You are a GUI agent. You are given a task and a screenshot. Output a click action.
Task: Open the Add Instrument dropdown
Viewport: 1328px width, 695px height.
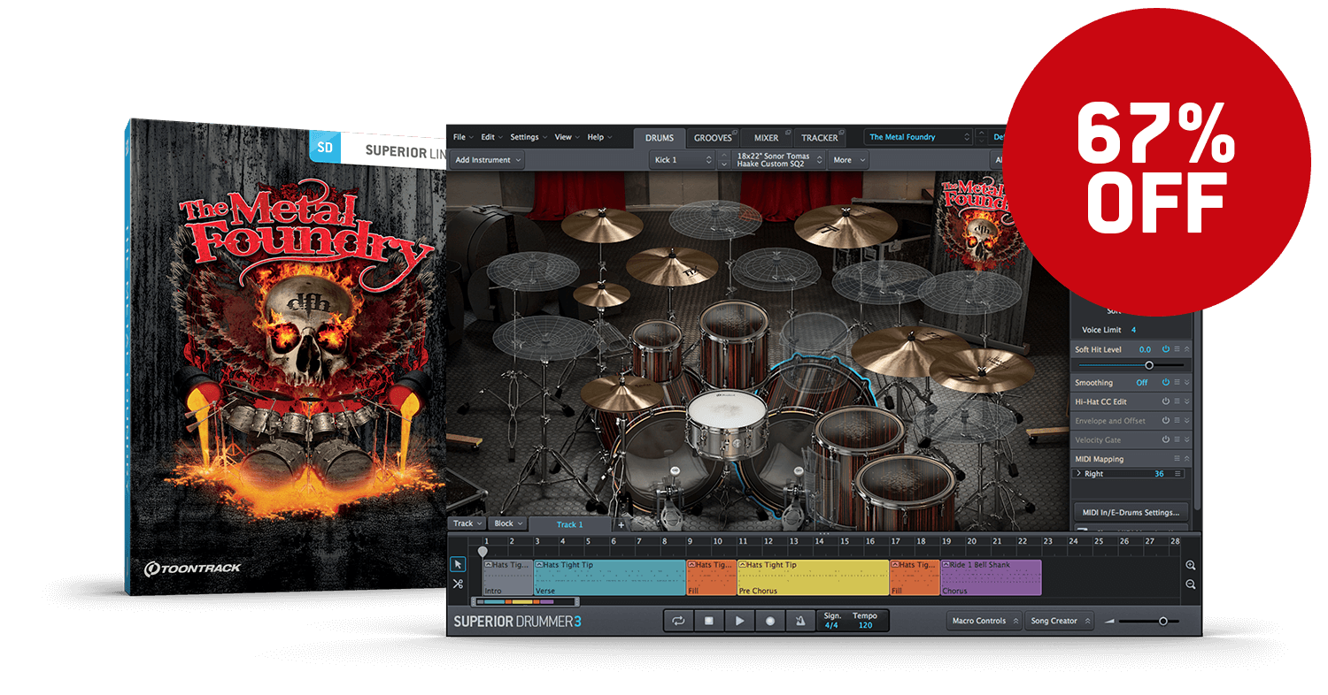[488, 160]
